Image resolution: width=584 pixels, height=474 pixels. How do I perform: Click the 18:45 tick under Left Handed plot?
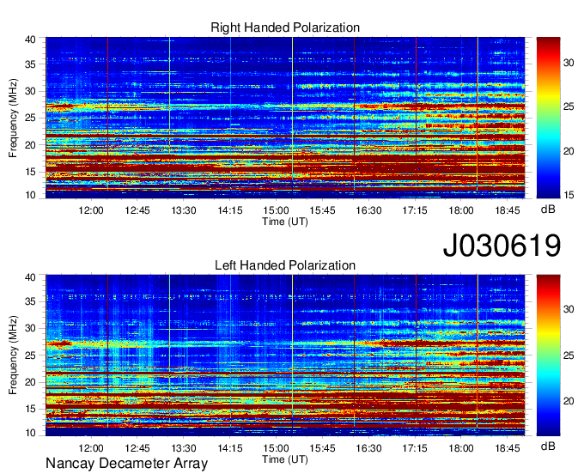tap(508, 448)
